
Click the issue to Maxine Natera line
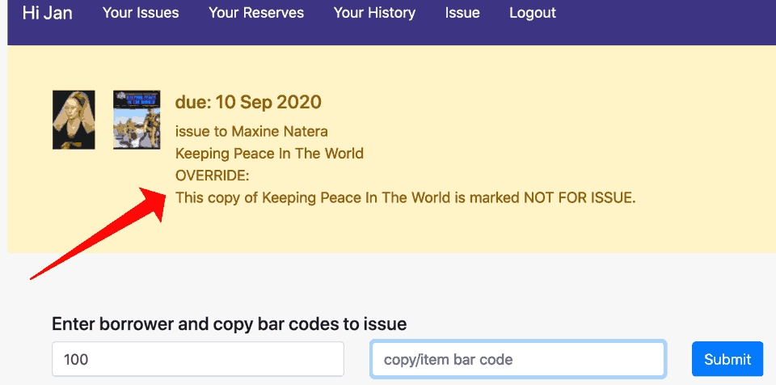click(251, 131)
